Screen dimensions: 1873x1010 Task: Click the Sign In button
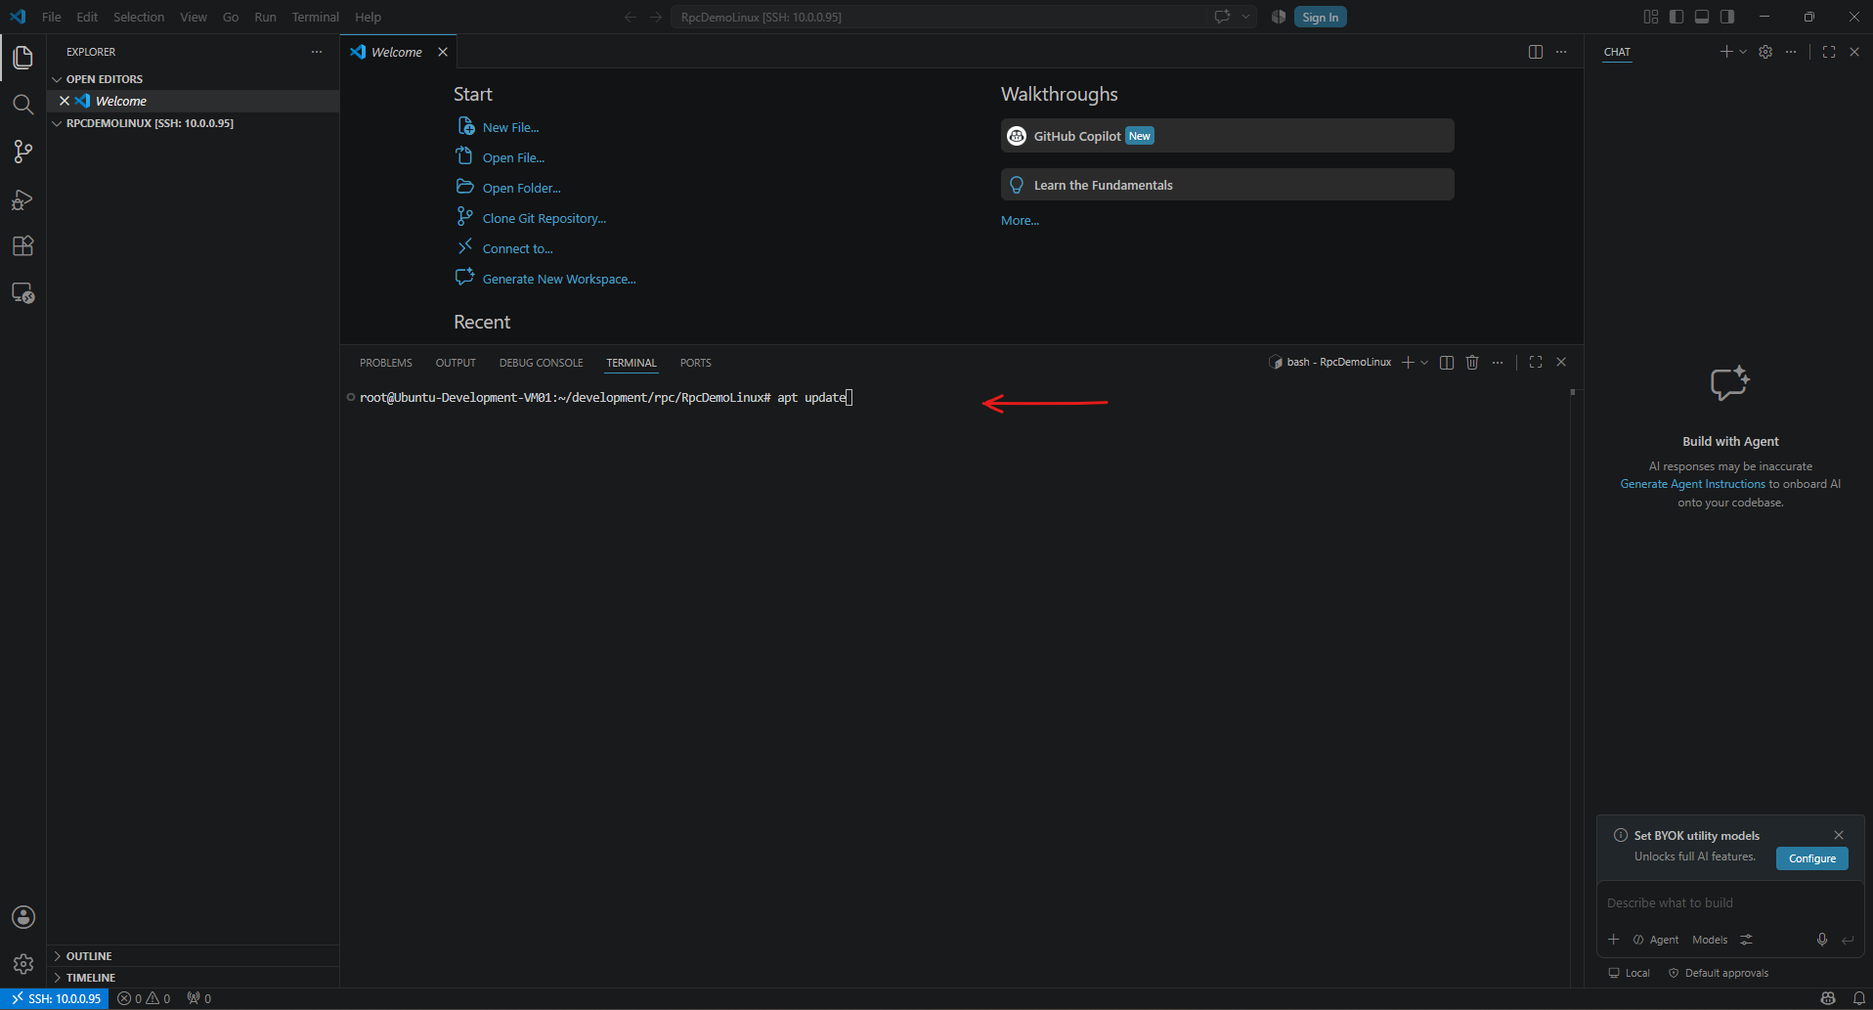click(1321, 17)
